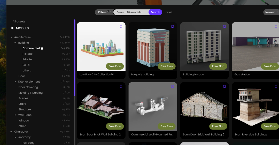The width and height of the screenshot is (279, 145).
Task: Expand the Exterior element category
Action: (x=16, y=82)
